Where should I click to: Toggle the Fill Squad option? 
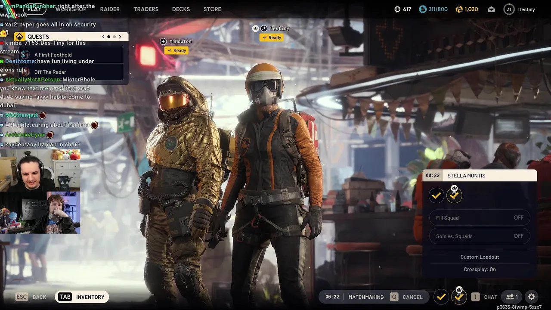pos(480,218)
